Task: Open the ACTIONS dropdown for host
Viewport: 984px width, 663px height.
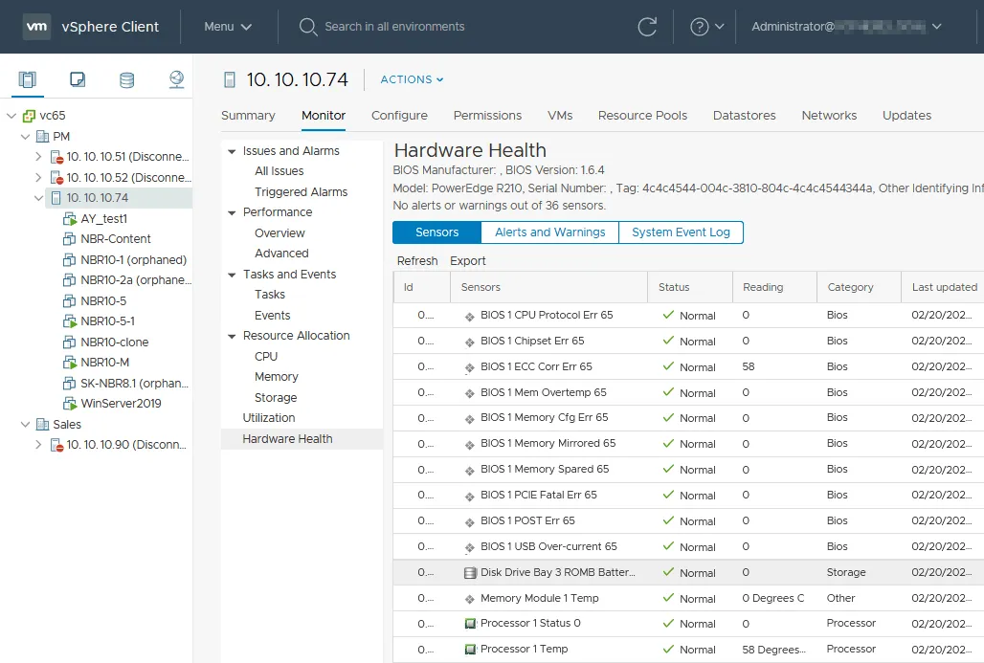Action: pyautogui.click(x=412, y=79)
